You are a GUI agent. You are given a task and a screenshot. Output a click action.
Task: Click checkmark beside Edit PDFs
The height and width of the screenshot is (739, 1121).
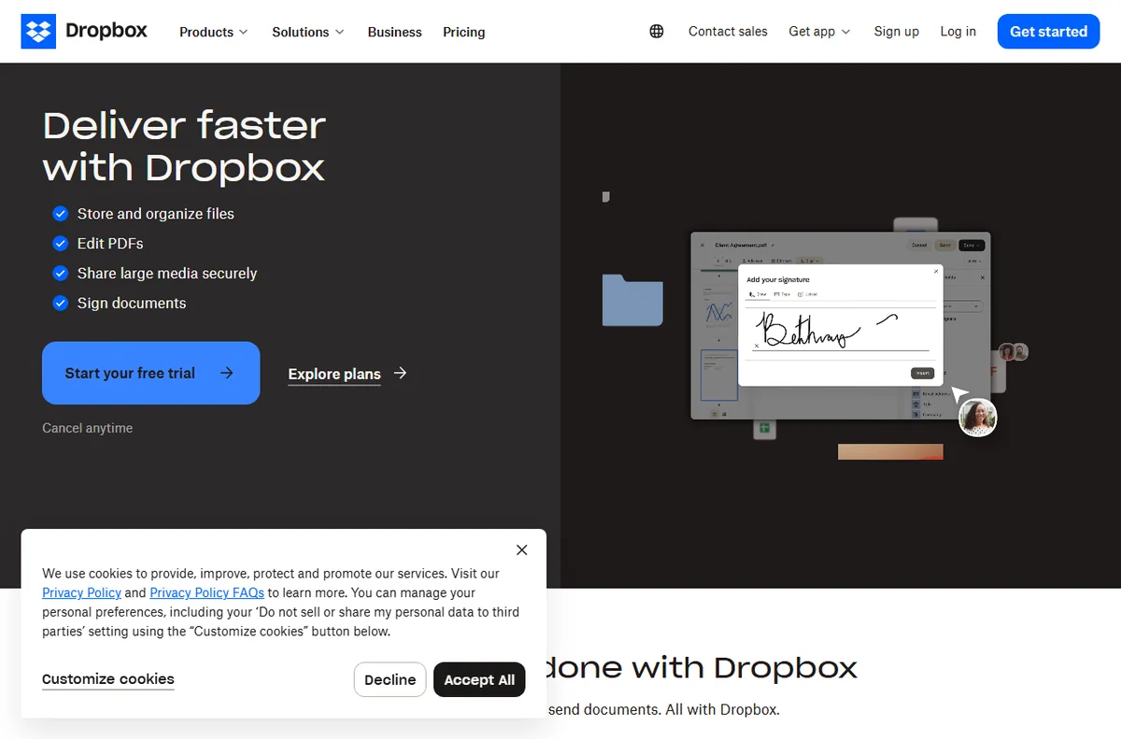pyautogui.click(x=60, y=244)
